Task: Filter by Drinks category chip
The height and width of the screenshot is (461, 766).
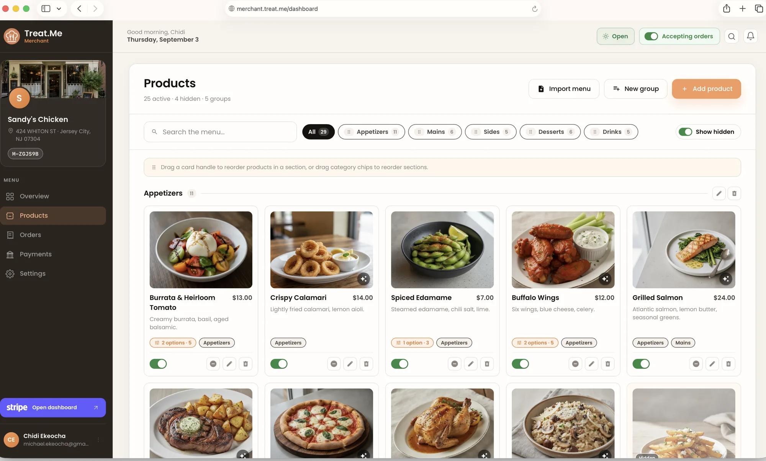Action: click(611, 132)
